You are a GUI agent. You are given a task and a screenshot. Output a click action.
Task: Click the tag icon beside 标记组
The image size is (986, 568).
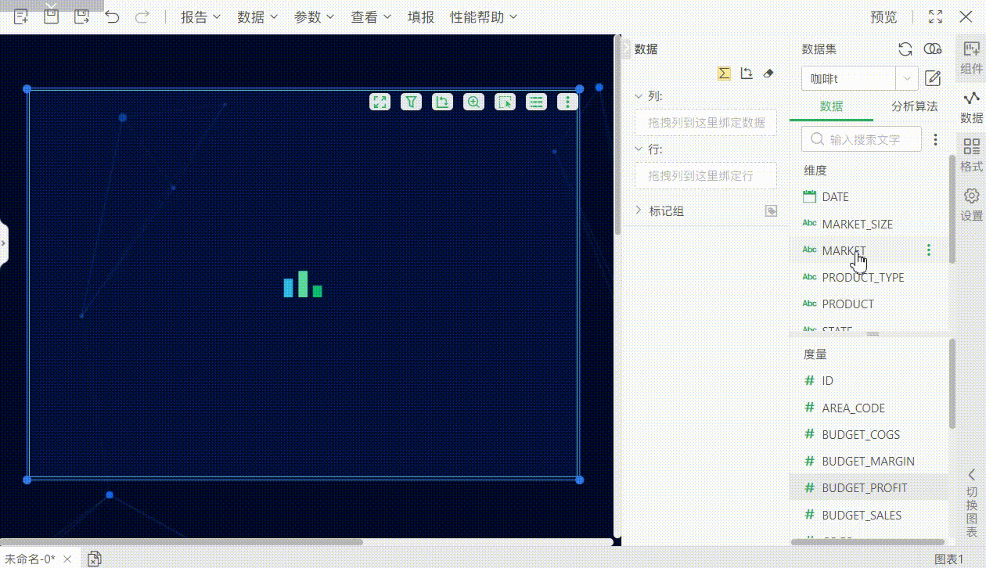[771, 211]
